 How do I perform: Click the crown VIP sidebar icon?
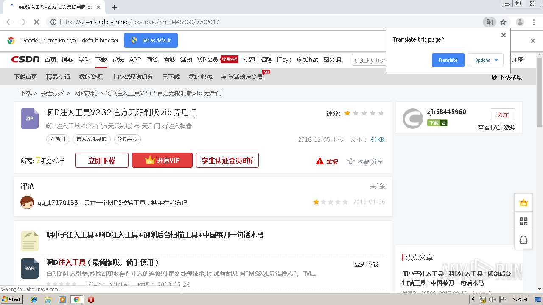tap(523, 203)
